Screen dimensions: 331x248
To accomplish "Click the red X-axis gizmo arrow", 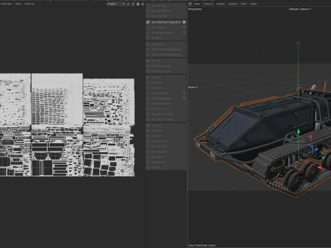I will click(x=319, y=167).
